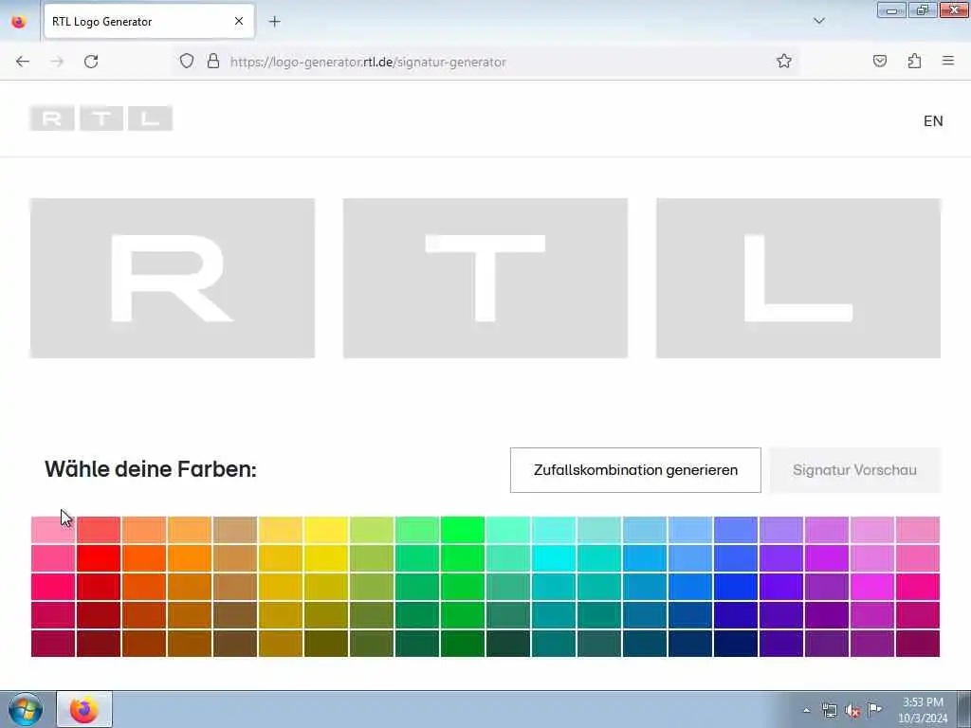Select the RTL Logo Generator tab

point(149,21)
